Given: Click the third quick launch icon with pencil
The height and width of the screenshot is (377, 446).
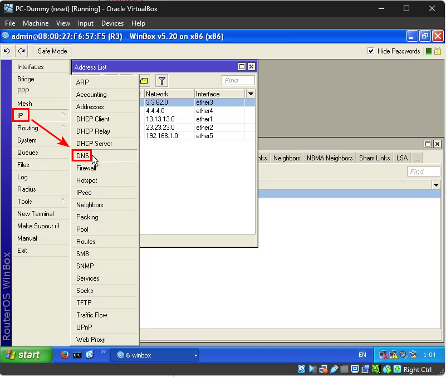Looking at the screenshot, I should click(x=90, y=355).
